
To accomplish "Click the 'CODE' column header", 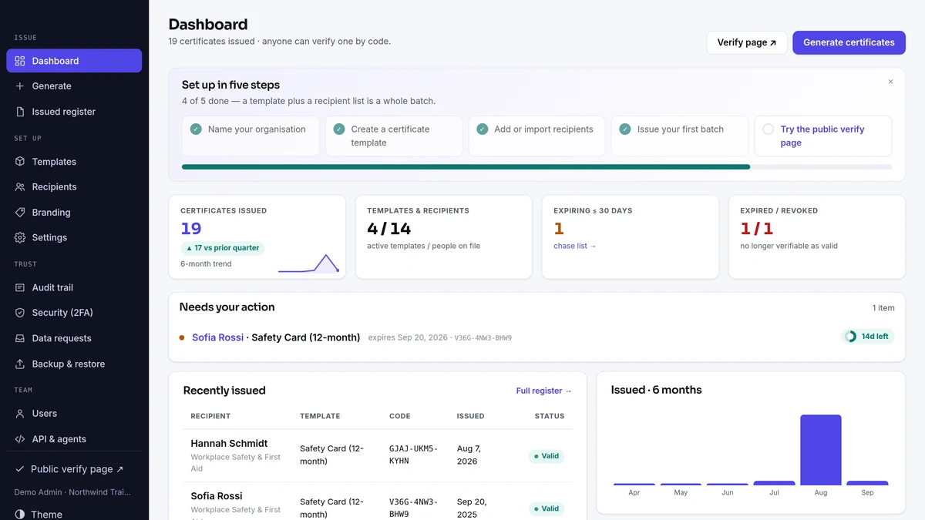I will [400, 416].
